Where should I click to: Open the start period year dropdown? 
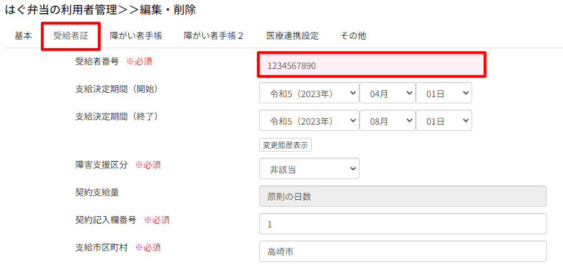tap(309, 93)
